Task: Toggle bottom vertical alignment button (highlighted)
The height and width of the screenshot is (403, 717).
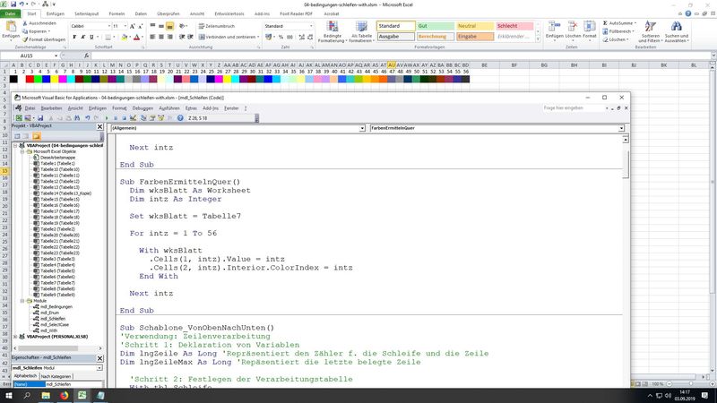Action: click(x=169, y=26)
